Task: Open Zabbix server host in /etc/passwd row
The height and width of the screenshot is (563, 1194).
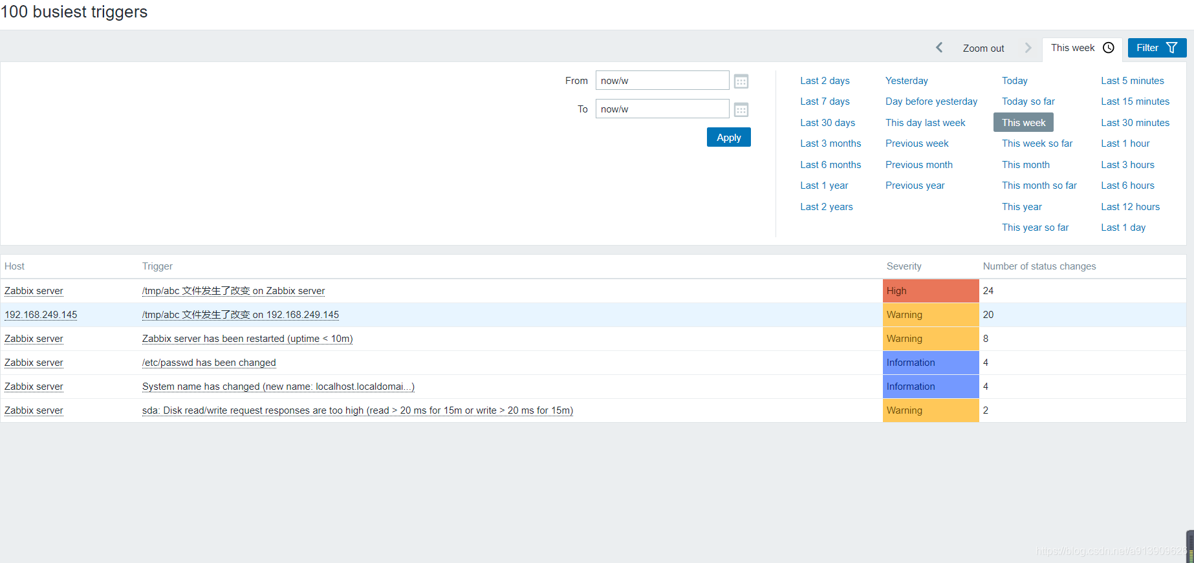Action: [x=34, y=363]
